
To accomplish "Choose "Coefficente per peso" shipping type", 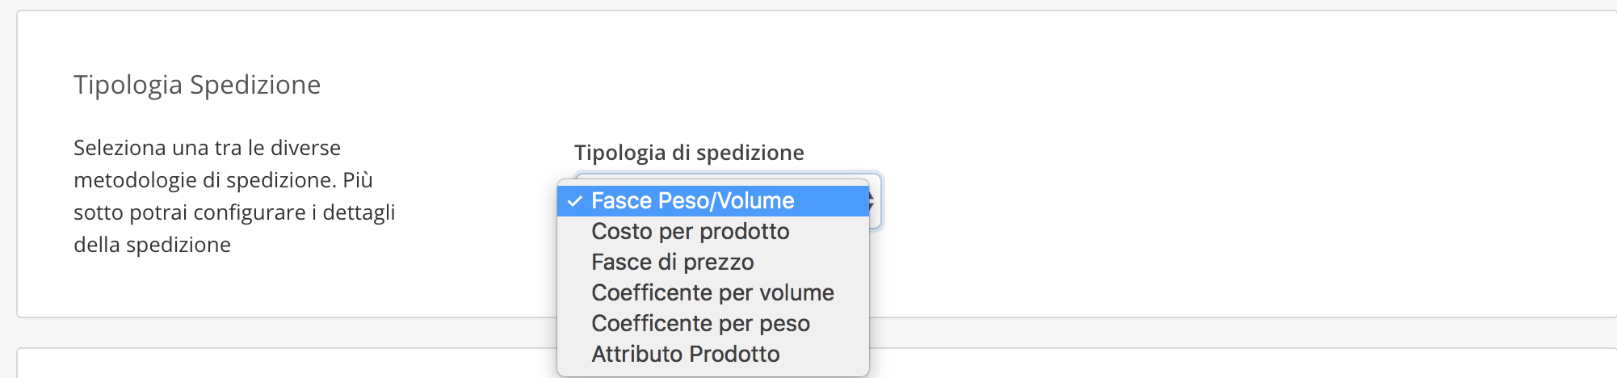I will pos(700,324).
